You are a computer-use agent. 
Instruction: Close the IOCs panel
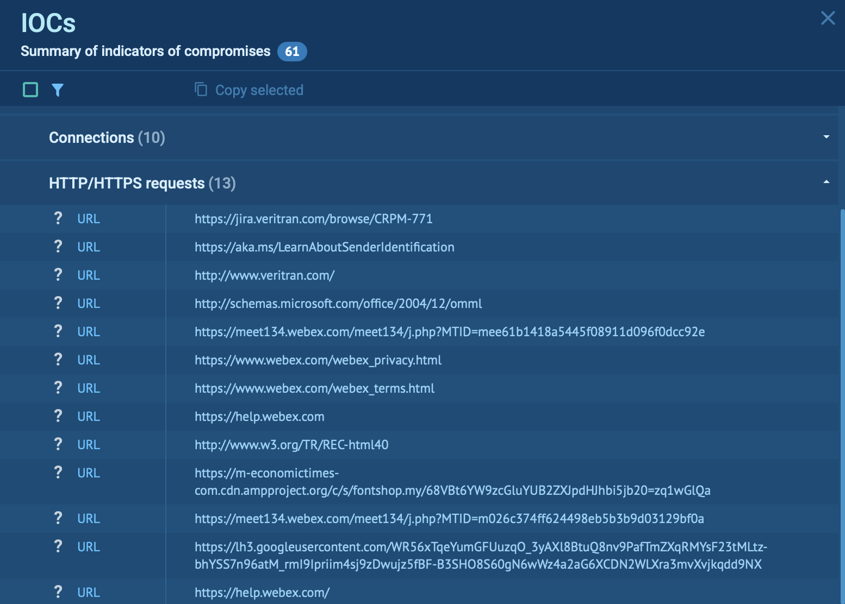point(828,18)
